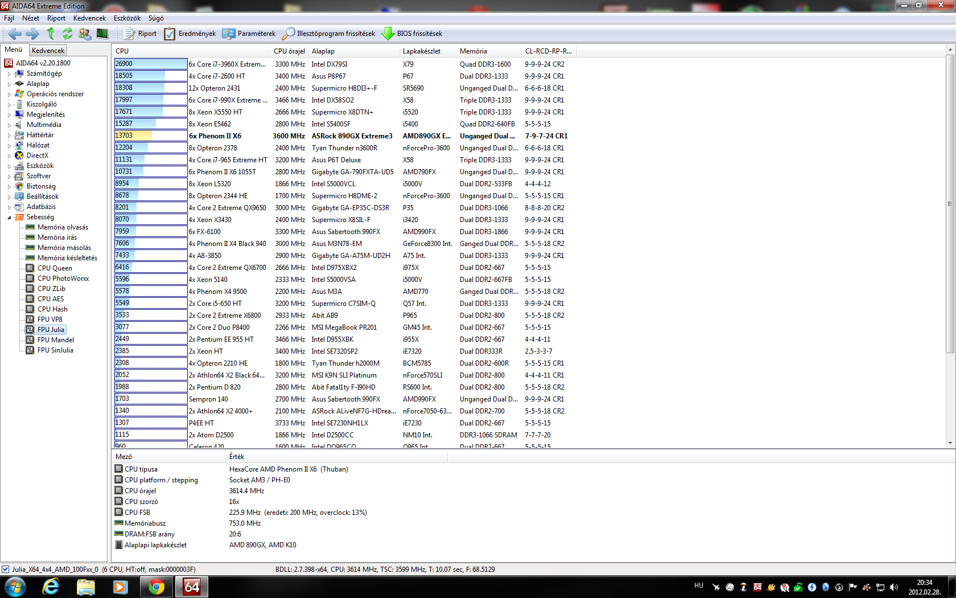Select CPU Hash benchmark
The image size is (956, 598).
tap(52, 309)
